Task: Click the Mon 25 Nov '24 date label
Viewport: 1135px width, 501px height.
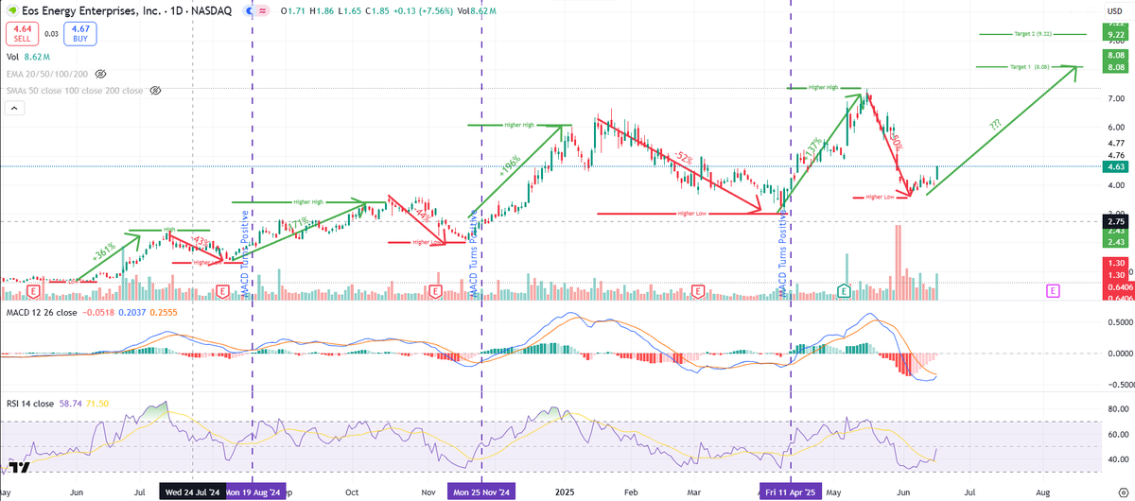Action: (481, 492)
